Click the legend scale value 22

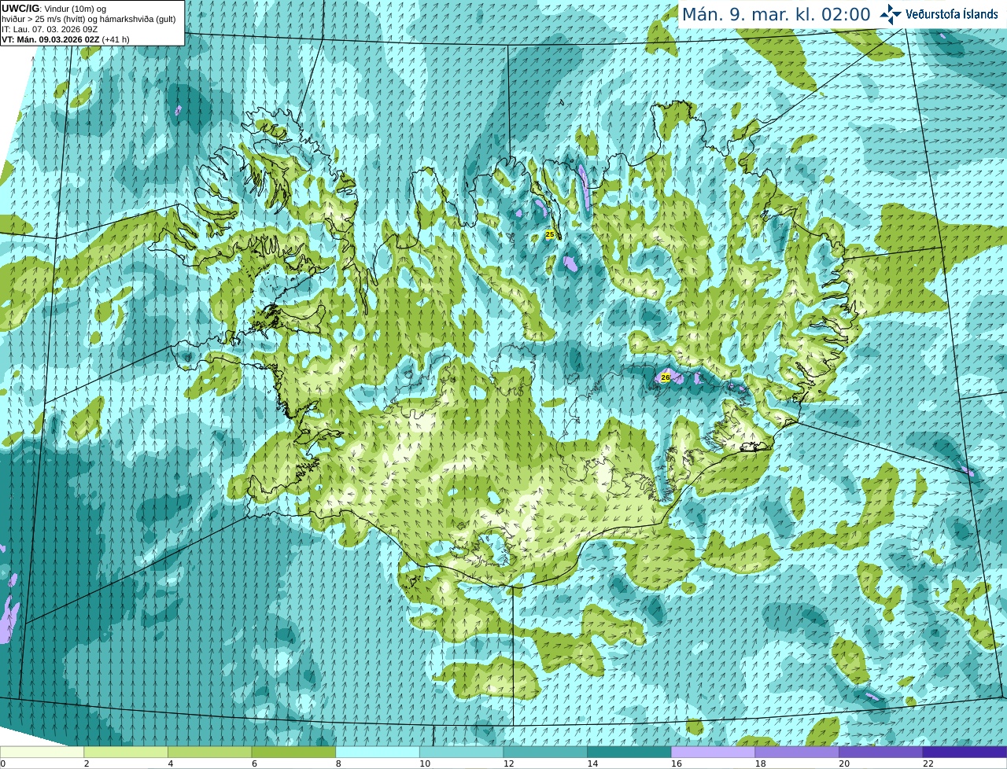pos(928,763)
